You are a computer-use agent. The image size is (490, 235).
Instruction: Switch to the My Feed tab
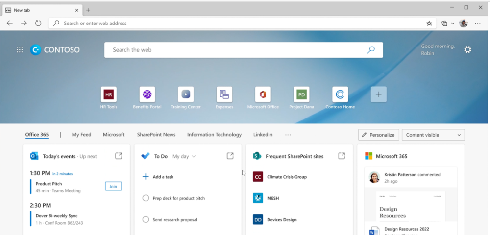click(x=81, y=135)
